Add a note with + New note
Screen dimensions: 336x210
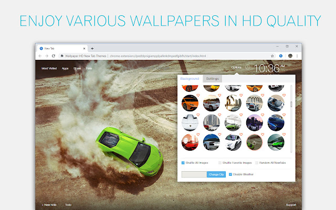[x=49, y=205]
